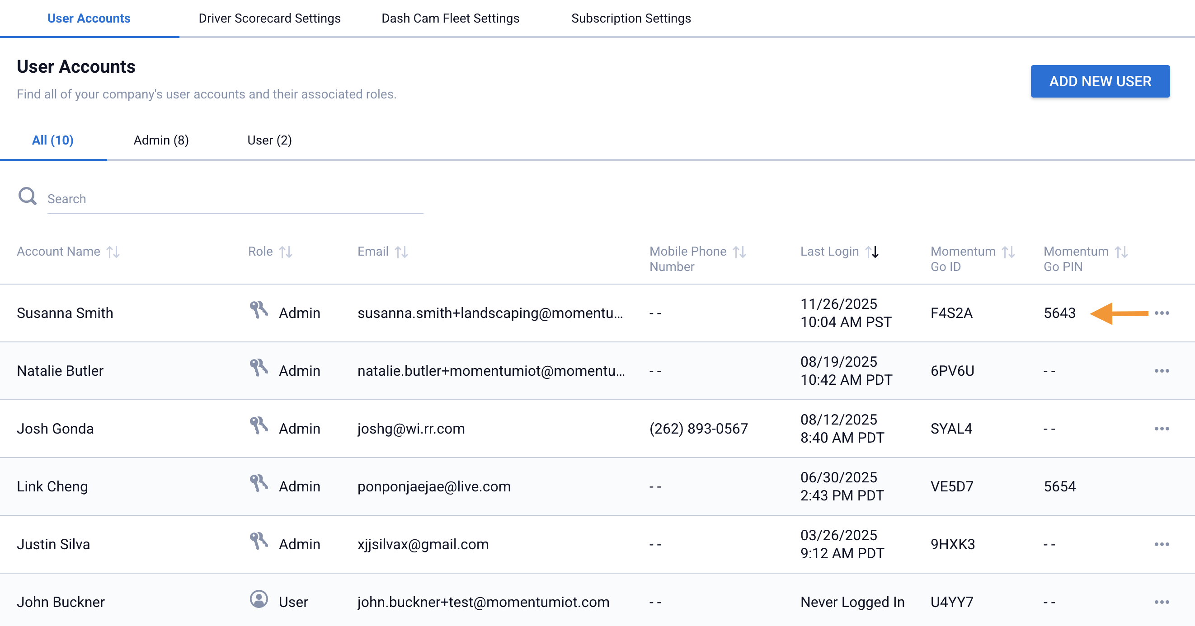The image size is (1195, 626).
Task: Click the User profile icon for John Buckner
Action: [x=260, y=598]
